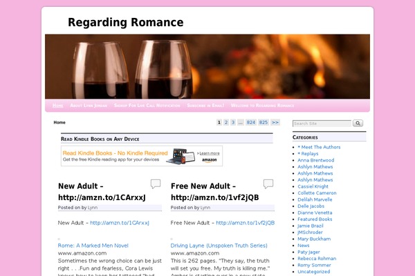This screenshot has width=415, height=276.
Task: Open the amzn.to/1CArxxJ body link
Action: [x=120, y=223]
